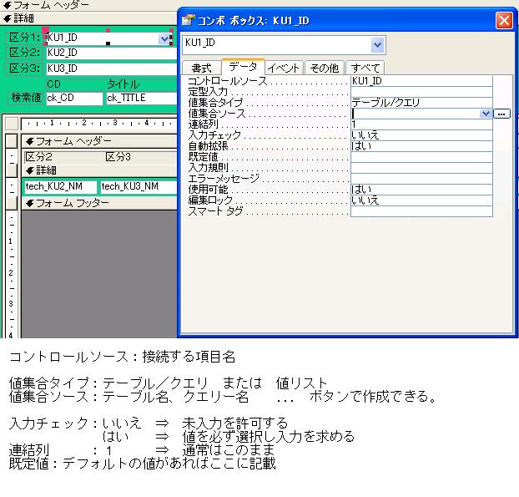
Task: Select the tech_KU3_NM field in subform
Action: [134, 186]
